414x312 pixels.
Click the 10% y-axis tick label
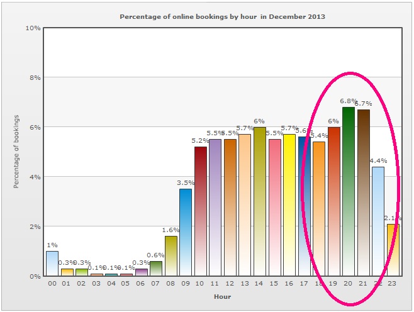(x=33, y=28)
